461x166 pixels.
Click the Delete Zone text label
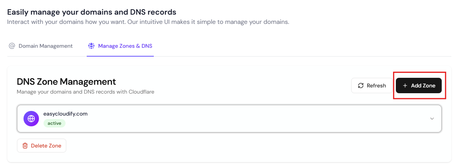46,146
